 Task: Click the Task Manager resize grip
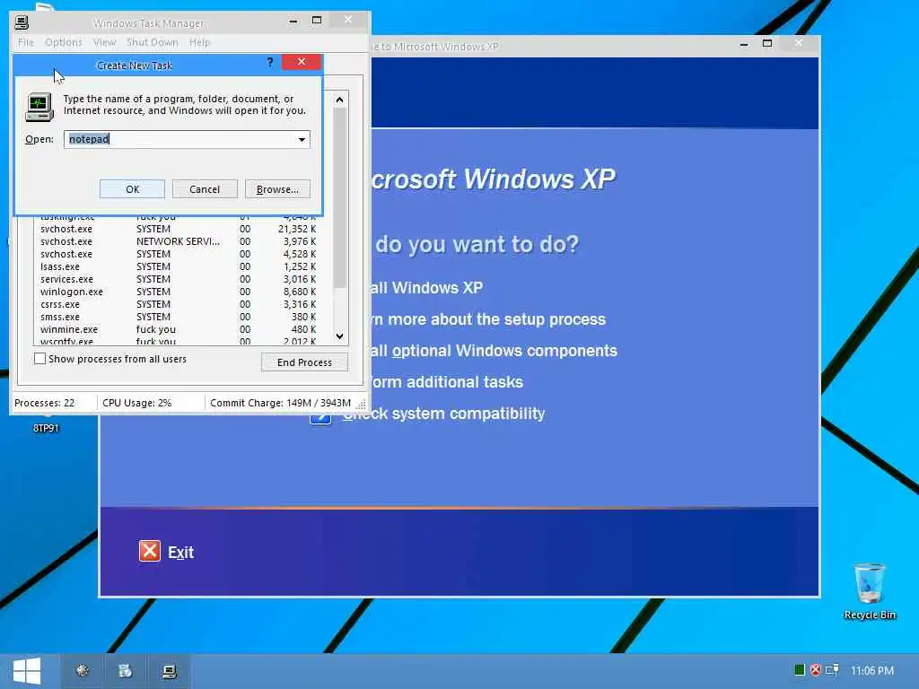[x=361, y=404]
